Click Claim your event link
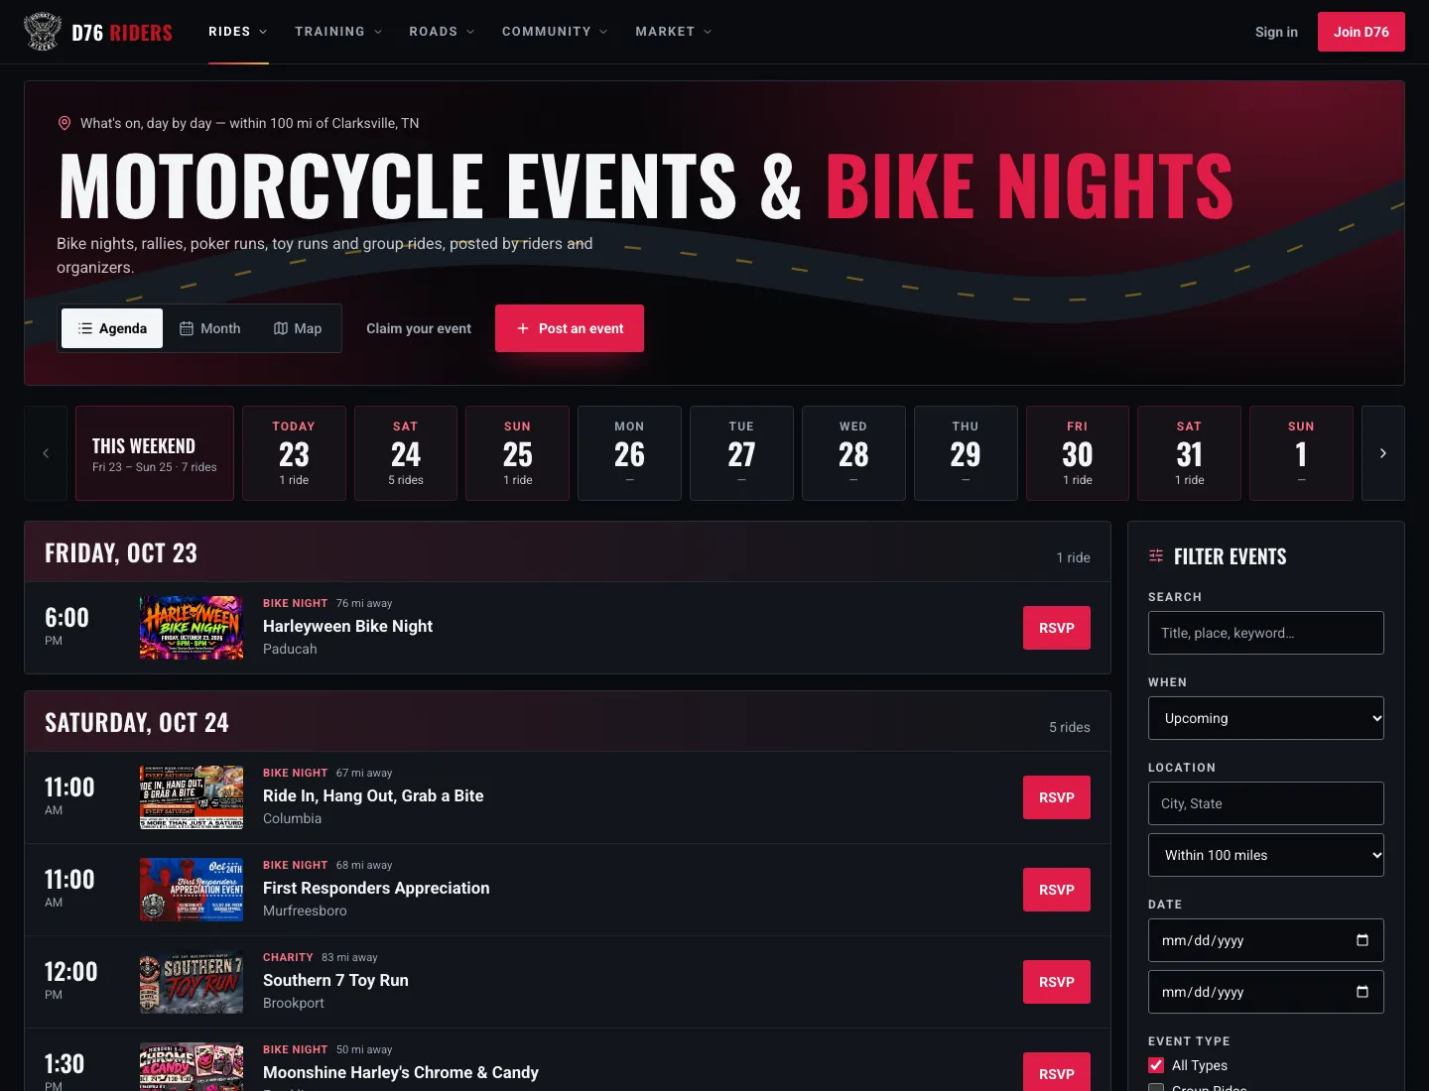 click(x=419, y=328)
